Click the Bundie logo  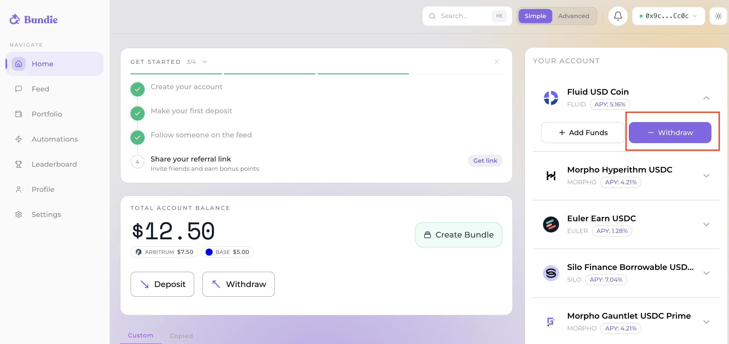coord(33,20)
